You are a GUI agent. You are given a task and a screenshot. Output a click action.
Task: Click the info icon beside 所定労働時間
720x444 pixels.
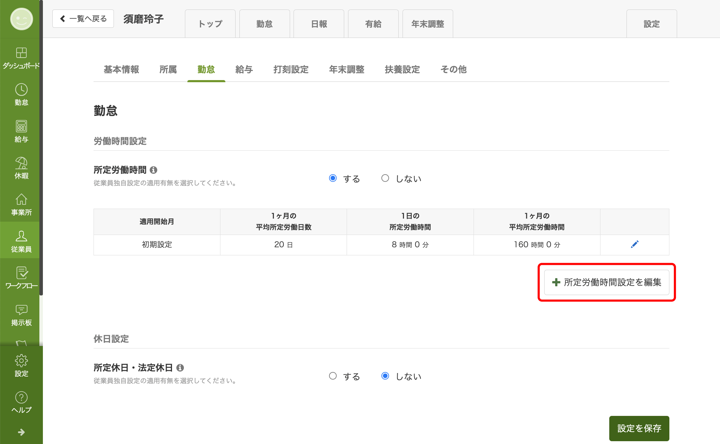(x=154, y=170)
